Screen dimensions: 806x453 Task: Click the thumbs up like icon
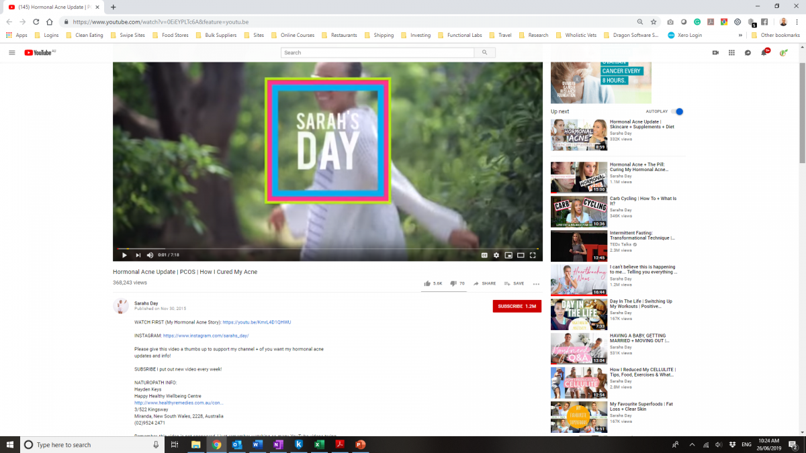pyautogui.click(x=427, y=284)
